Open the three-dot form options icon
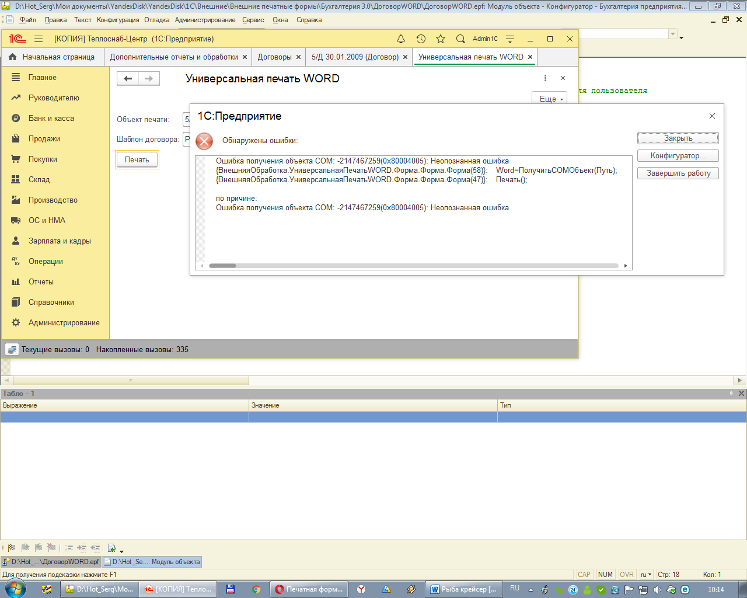Image resolution: width=747 pixels, height=598 pixels. pyautogui.click(x=545, y=78)
